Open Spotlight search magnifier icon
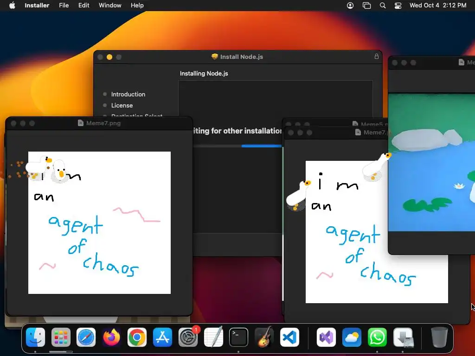 [383, 6]
